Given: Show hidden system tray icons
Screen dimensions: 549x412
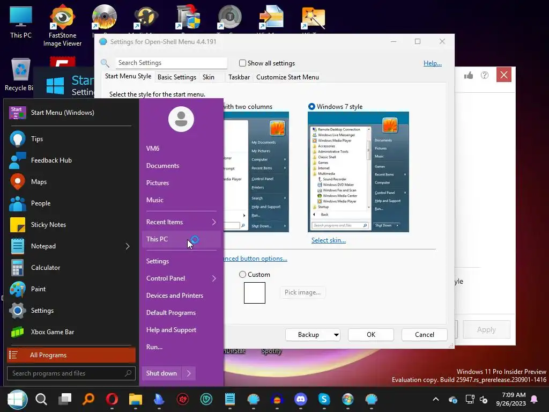Looking at the screenshot, I should click(436, 399).
